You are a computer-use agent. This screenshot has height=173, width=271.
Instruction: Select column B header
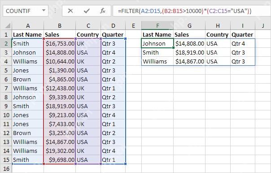coord(60,25)
